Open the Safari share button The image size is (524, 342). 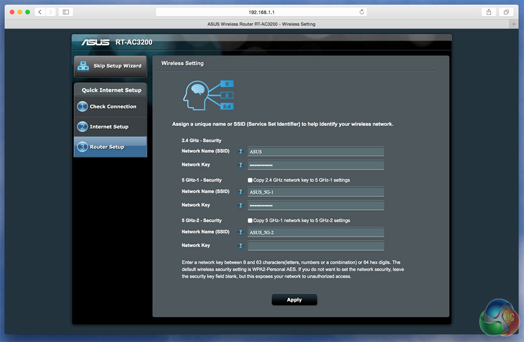[489, 12]
